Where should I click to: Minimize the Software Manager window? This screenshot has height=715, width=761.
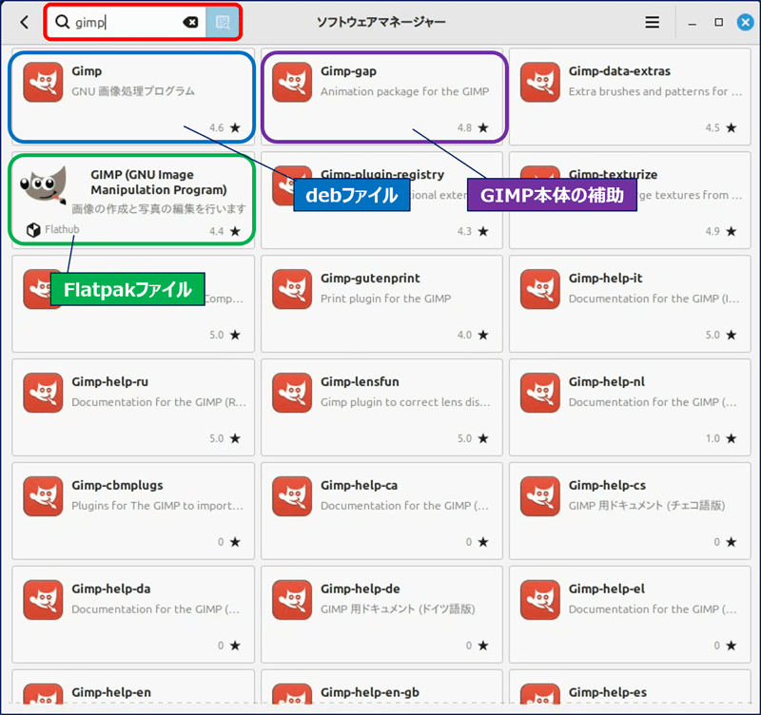point(693,23)
